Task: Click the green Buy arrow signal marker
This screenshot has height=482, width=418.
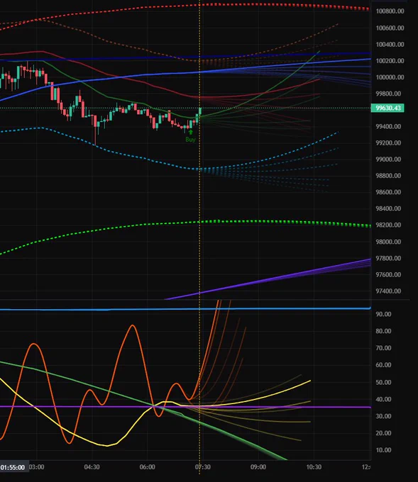Action: 190,132
